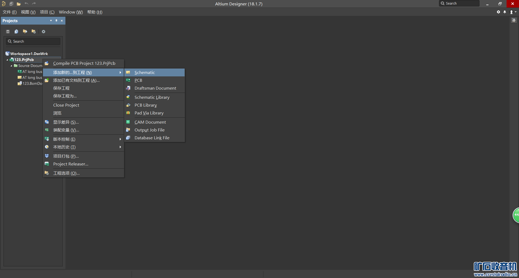Choose Schematic Library
Viewport: 519px width, 278px height.
pos(155,97)
